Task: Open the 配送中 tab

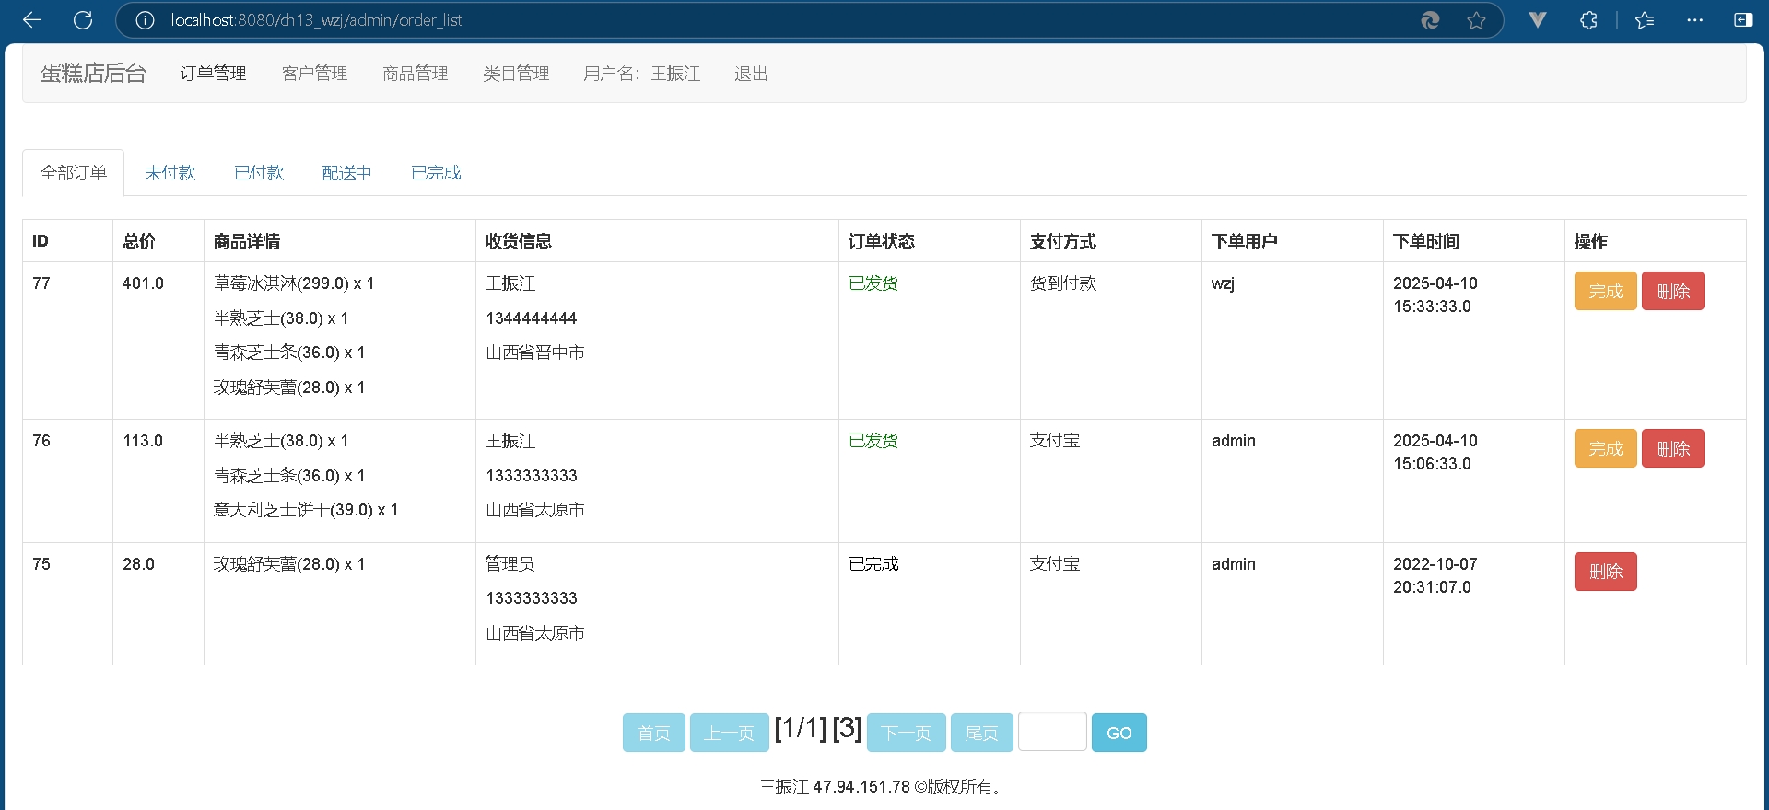Action: (347, 173)
